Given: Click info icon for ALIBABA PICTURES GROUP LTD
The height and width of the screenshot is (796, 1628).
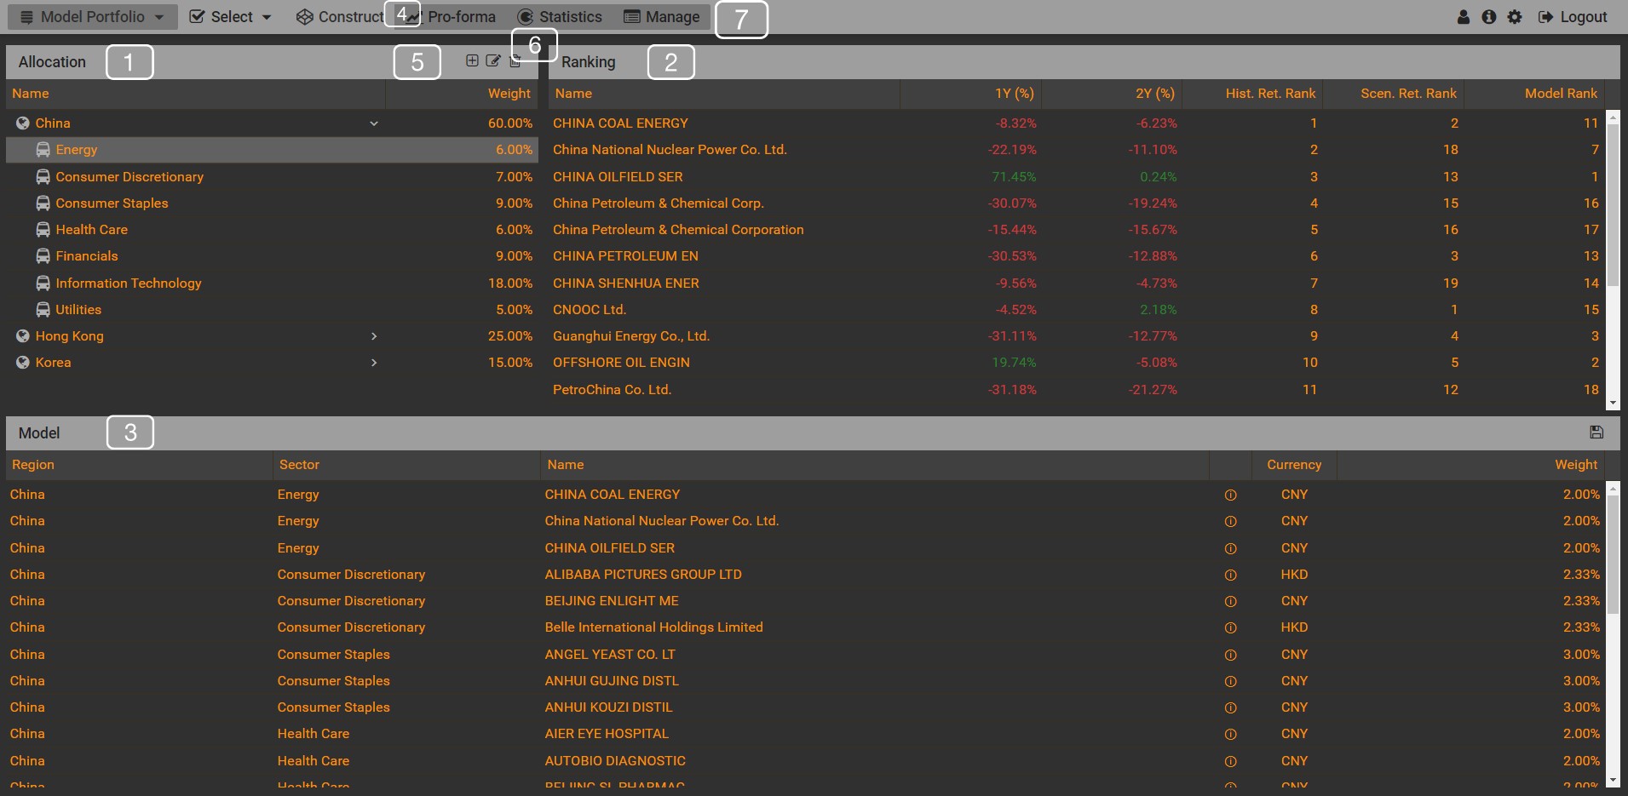Looking at the screenshot, I should point(1230,575).
